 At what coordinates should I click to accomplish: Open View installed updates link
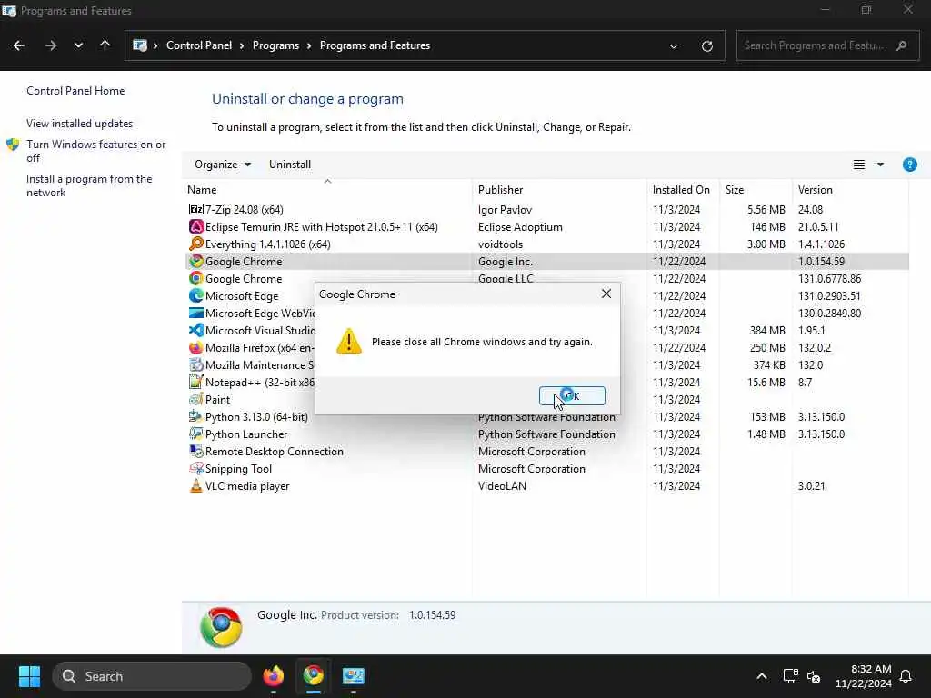(x=80, y=124)
